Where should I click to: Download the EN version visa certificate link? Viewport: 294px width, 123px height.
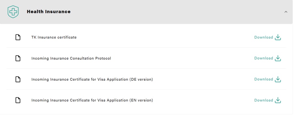click(264, 100)
